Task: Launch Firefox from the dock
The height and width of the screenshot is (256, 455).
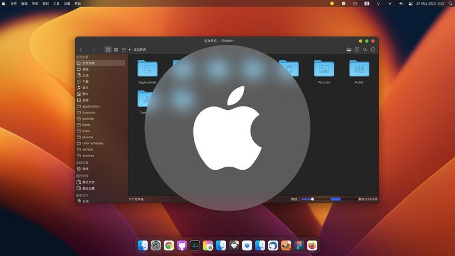Action: tap(312, 245)
